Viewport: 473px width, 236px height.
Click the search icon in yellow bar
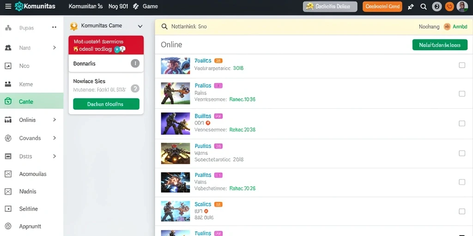164,26
